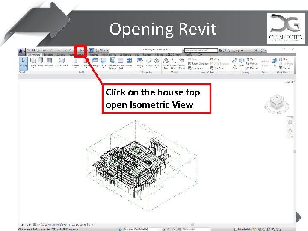Click the zoom tool on navigation bar
Viewport: 308px width, 231px height.
click(x=290, y=130)
